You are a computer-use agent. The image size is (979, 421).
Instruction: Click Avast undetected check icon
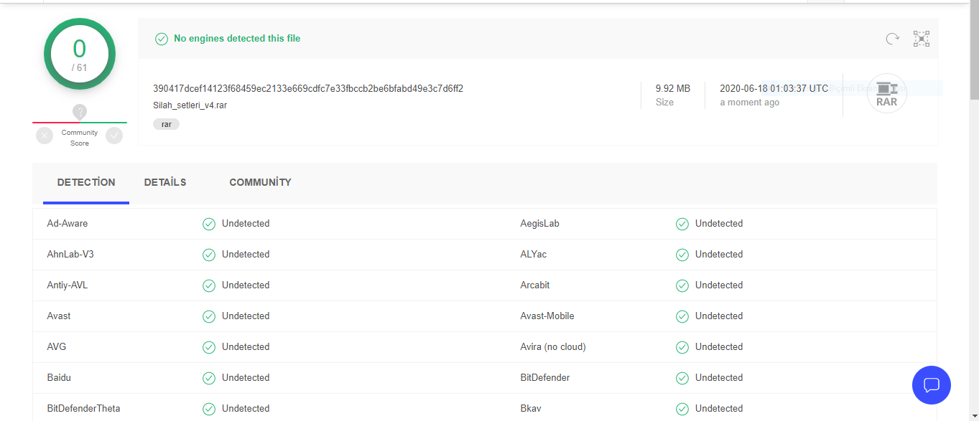coord(209,316)
